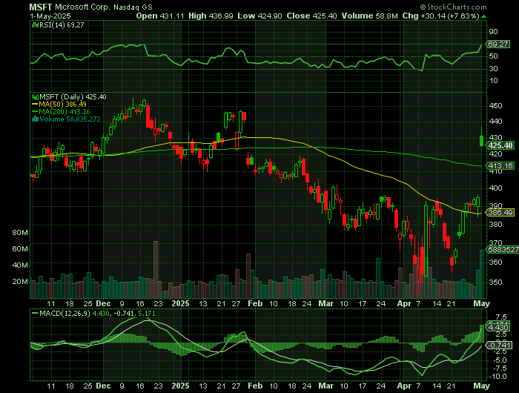Click the -5.0 label on MACD axis
The width and height of the screenshot is (519, 393).
click(x=499, y=360)
